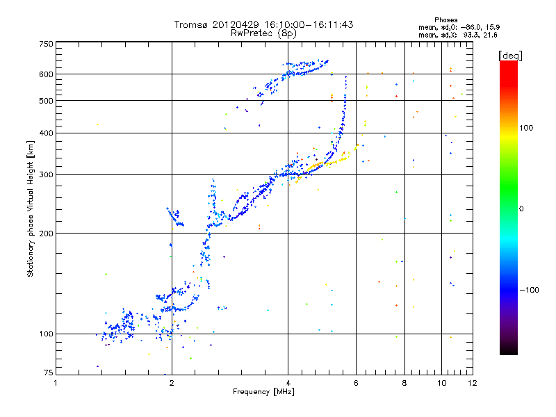556x417 pixels.
Task: Select the "mean, sd,O: -86.0, 15.9" line
Action: tap(459, 27)
